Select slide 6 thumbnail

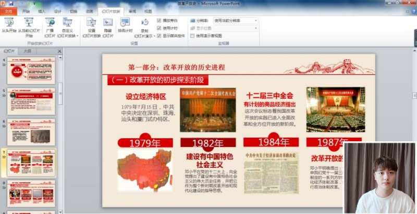click(x=31, y=132)
